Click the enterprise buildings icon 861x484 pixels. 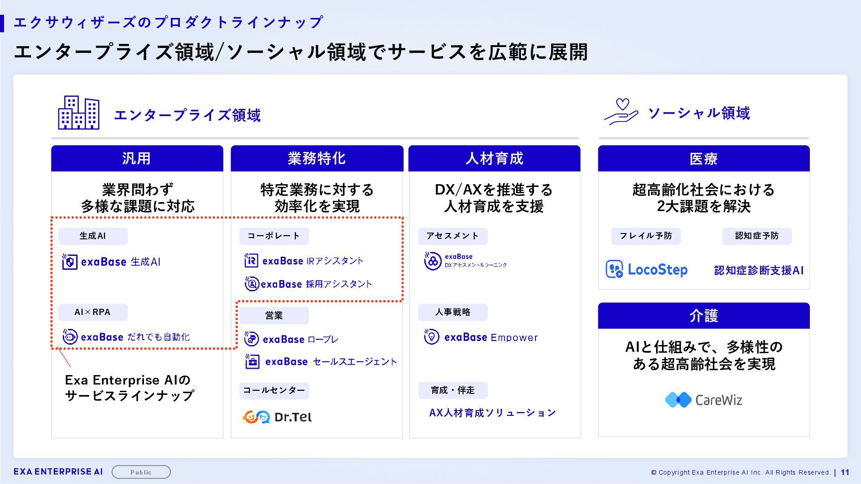coord(78,113)
